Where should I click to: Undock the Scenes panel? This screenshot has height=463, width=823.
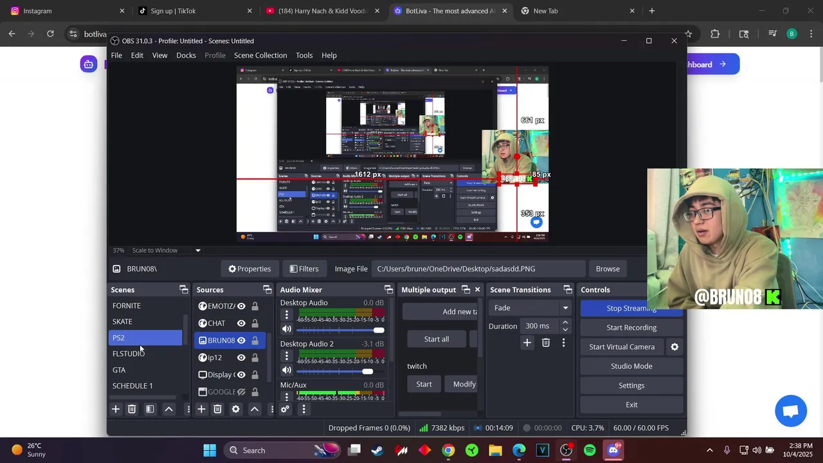(x=184, y=289)
